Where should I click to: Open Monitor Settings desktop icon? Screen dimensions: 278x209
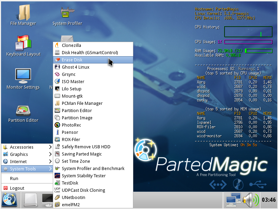pyautogui.click(x=23, y=79)
